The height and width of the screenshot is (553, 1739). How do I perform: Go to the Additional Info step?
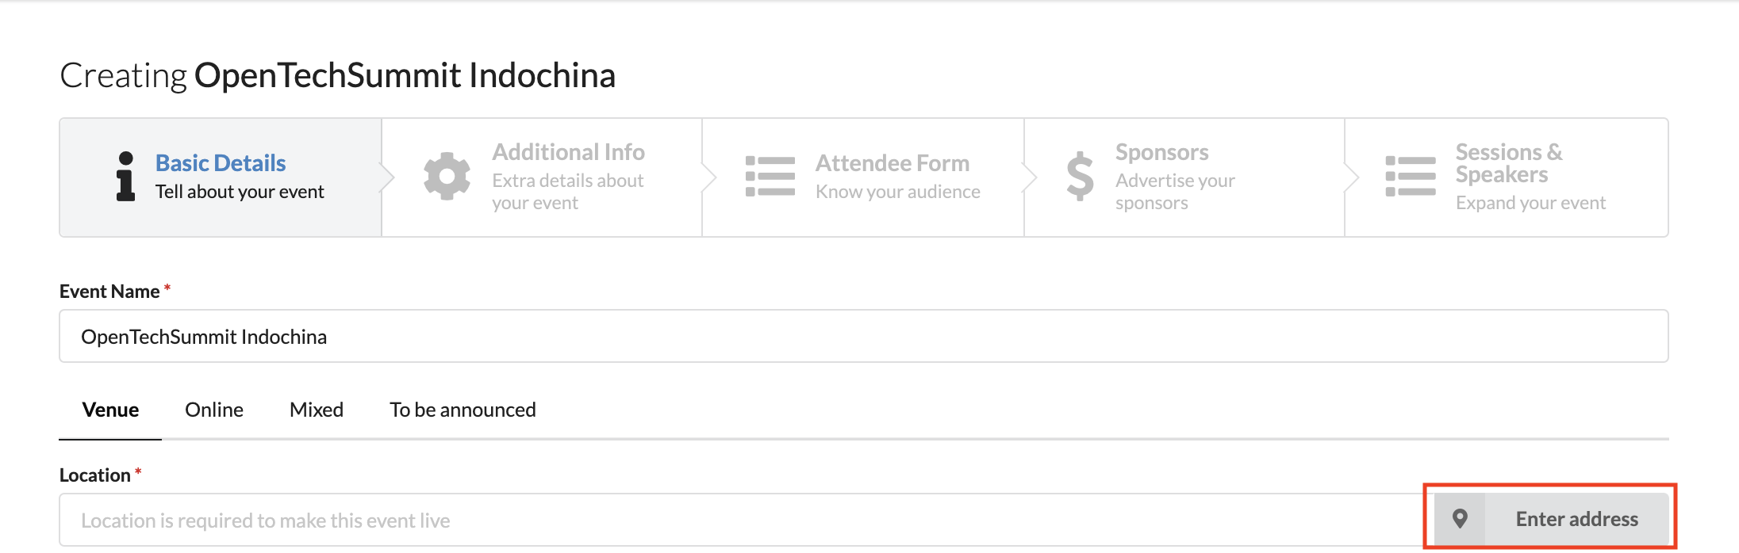click(543, 177)
